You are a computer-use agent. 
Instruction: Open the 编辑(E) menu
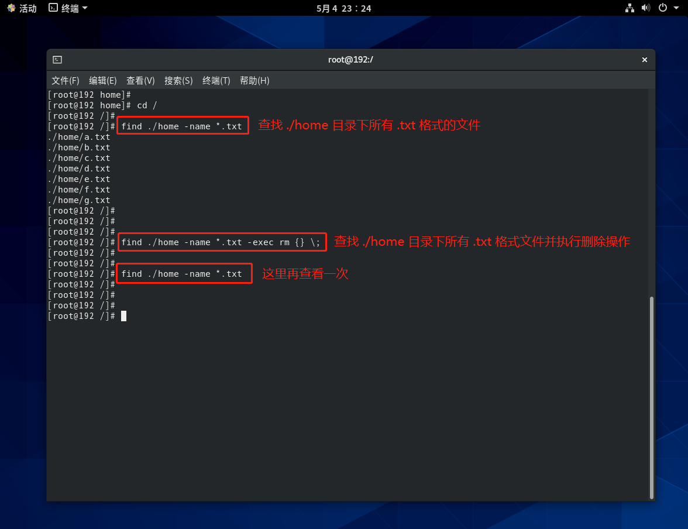point(102,81)
